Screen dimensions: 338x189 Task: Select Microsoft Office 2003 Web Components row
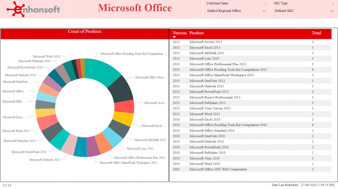(251, 170)
